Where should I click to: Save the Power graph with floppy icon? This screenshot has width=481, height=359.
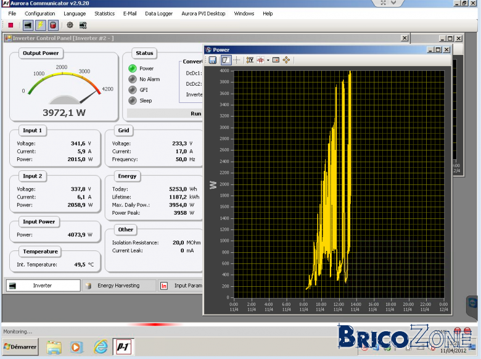(x=213, y=60)
